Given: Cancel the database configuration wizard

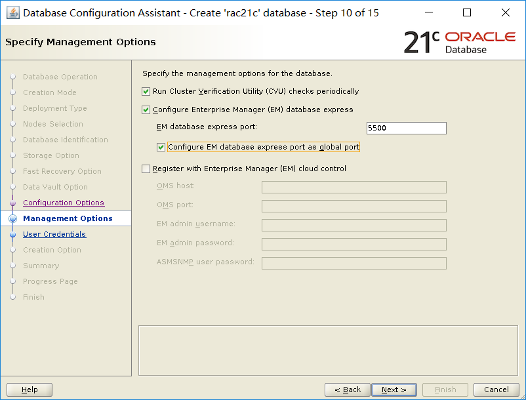Looking at the screenshot, I should 496,390.
